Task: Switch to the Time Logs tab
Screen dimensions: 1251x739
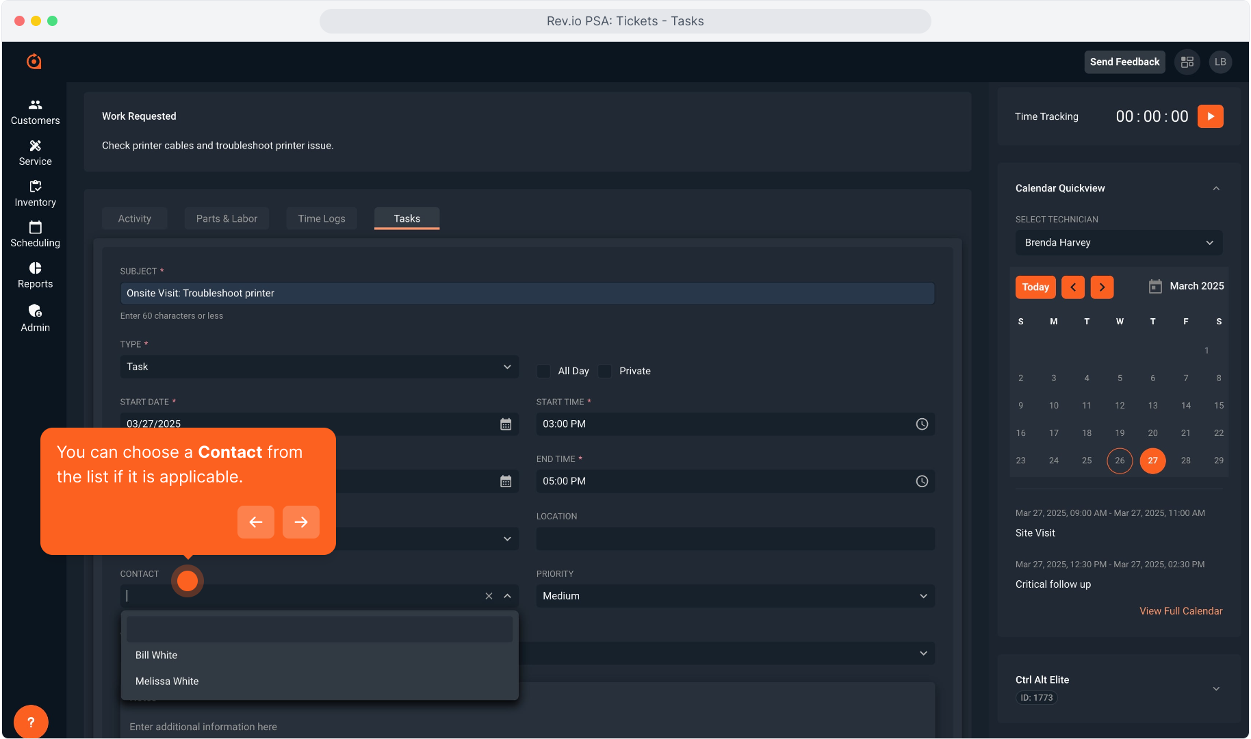Action: (322, 218)
